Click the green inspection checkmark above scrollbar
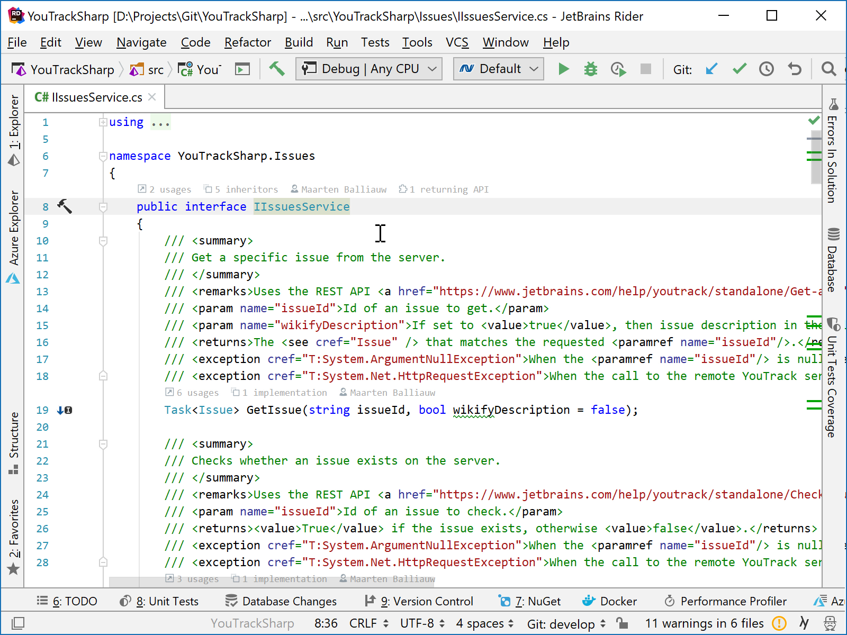Screen dimensions: 847x635 (x=814, y=121)
